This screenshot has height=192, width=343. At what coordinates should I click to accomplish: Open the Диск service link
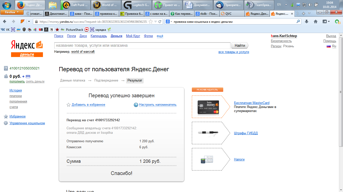point(83,36)
